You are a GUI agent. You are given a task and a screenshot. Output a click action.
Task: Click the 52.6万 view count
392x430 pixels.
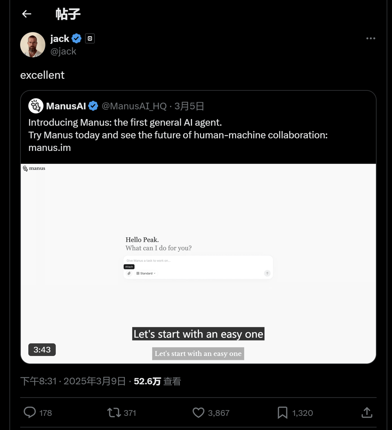point(147,381)
